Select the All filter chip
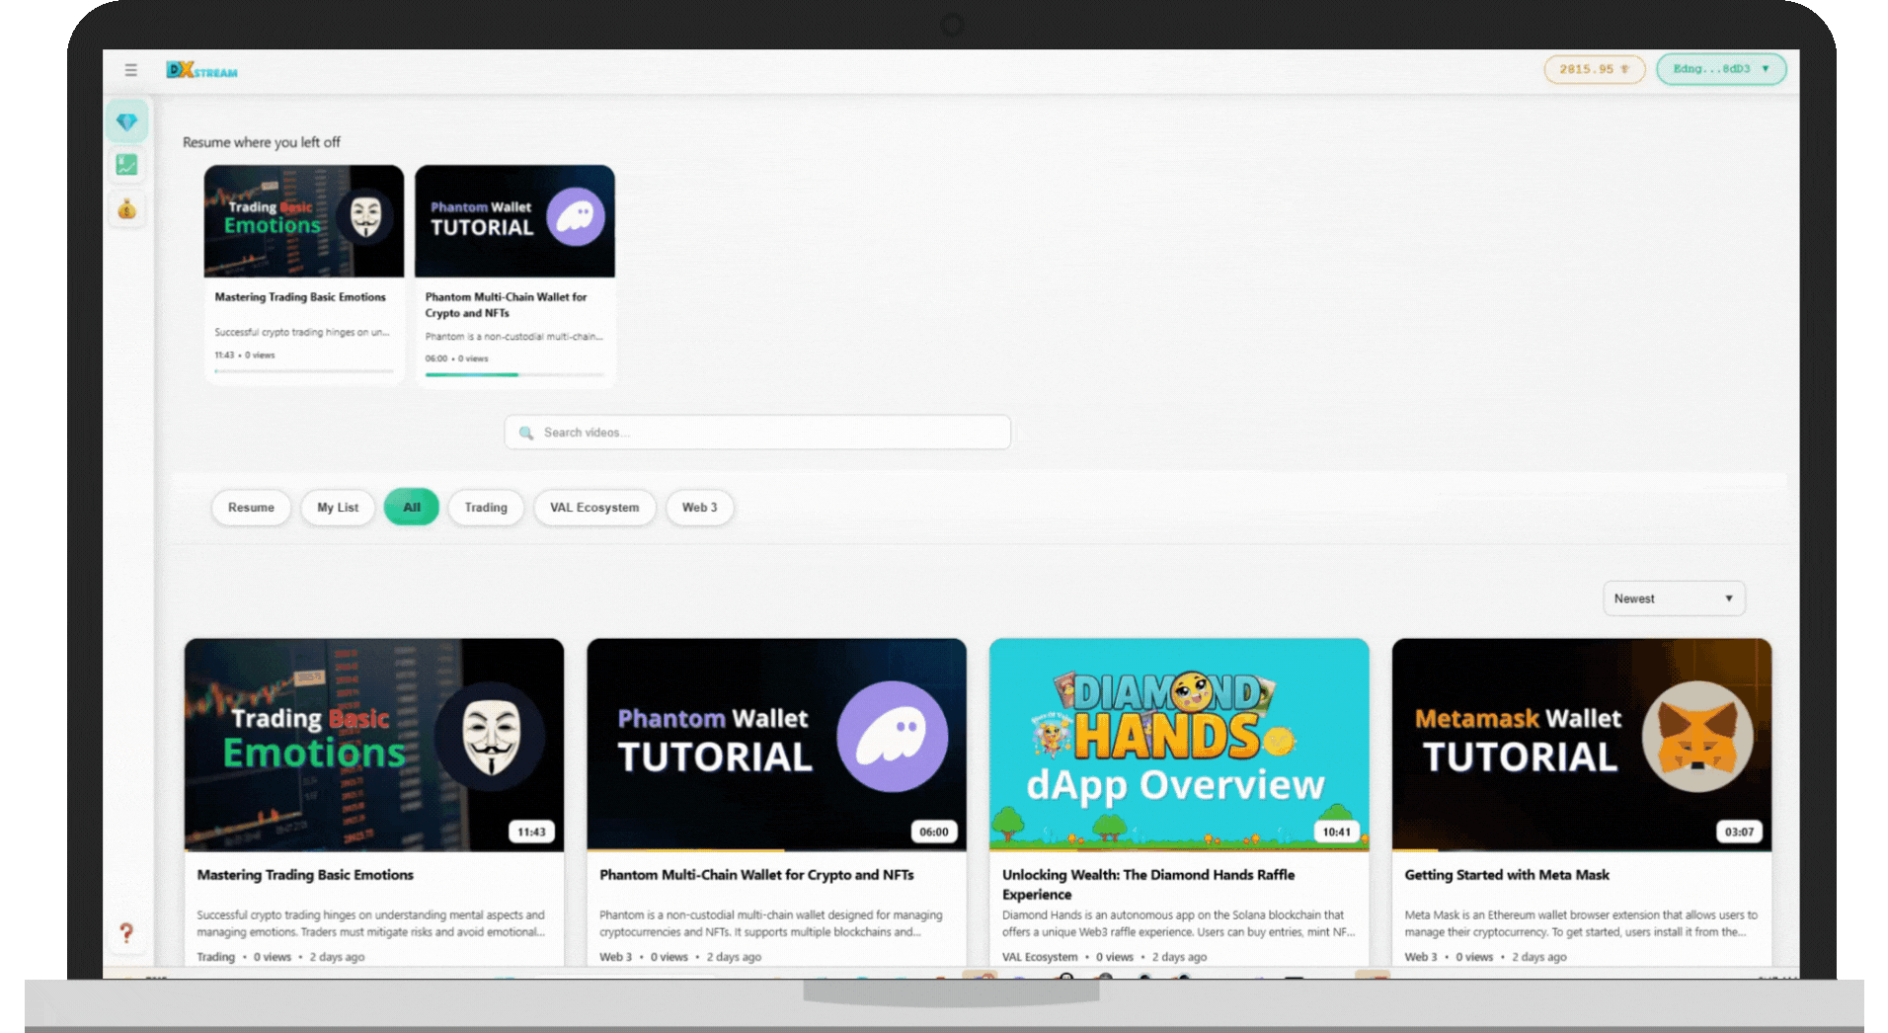Viewport: 1888px width, 1033px height. 411,507
